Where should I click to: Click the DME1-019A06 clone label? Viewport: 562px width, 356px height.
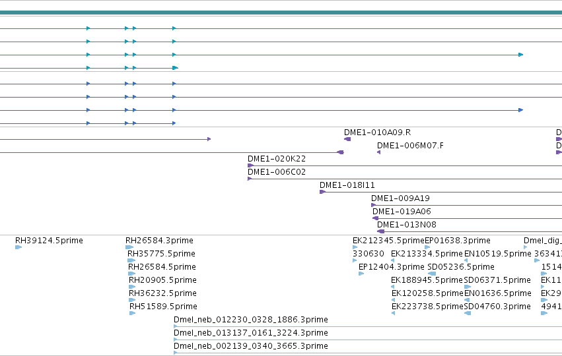click(x=402, y=212)
